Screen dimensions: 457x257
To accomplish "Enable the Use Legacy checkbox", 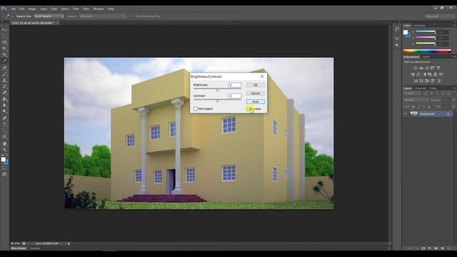I will [x=196, y=109].
